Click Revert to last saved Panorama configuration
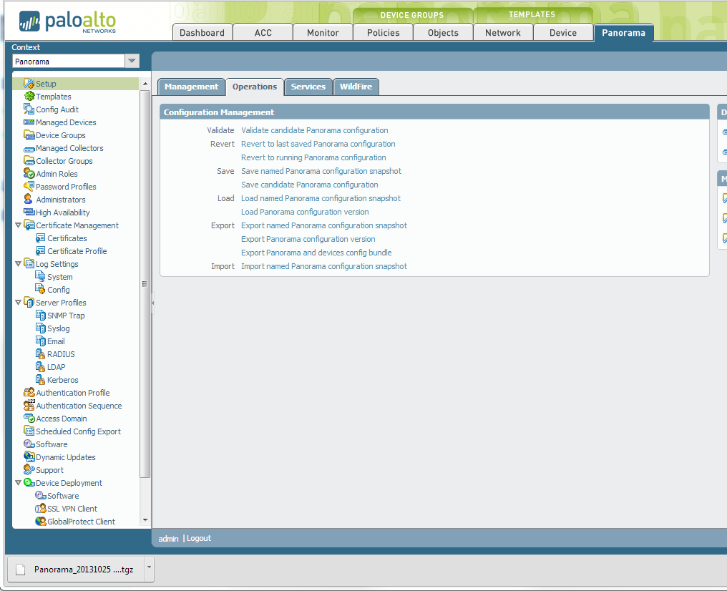Image resolution: width=727 pixels, height=591 pixels. (318, 144)
